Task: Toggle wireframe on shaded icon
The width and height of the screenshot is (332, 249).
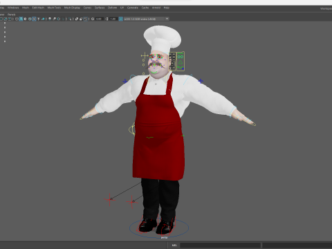Action: [x=30, y=19]
